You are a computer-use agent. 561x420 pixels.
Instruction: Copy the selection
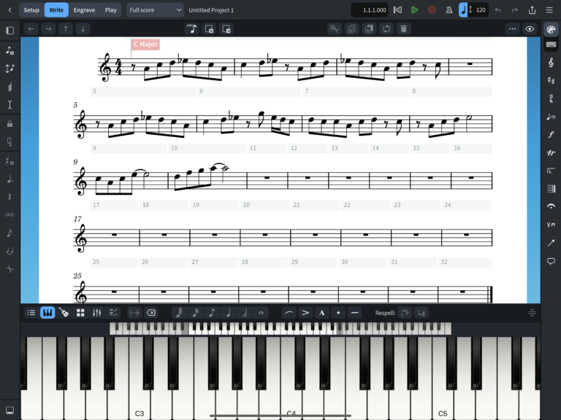pos(351,29)
